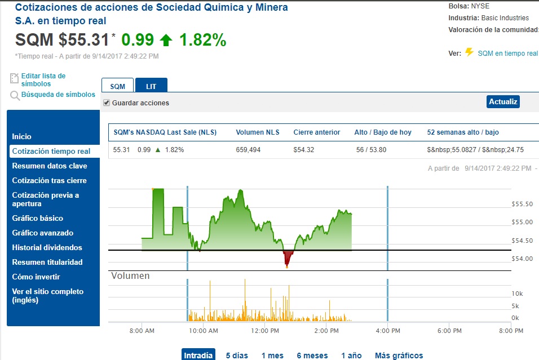Screen dimensions: 539x360
Task: Click the 12:00 PM time axis label
Action: point(264,331)
